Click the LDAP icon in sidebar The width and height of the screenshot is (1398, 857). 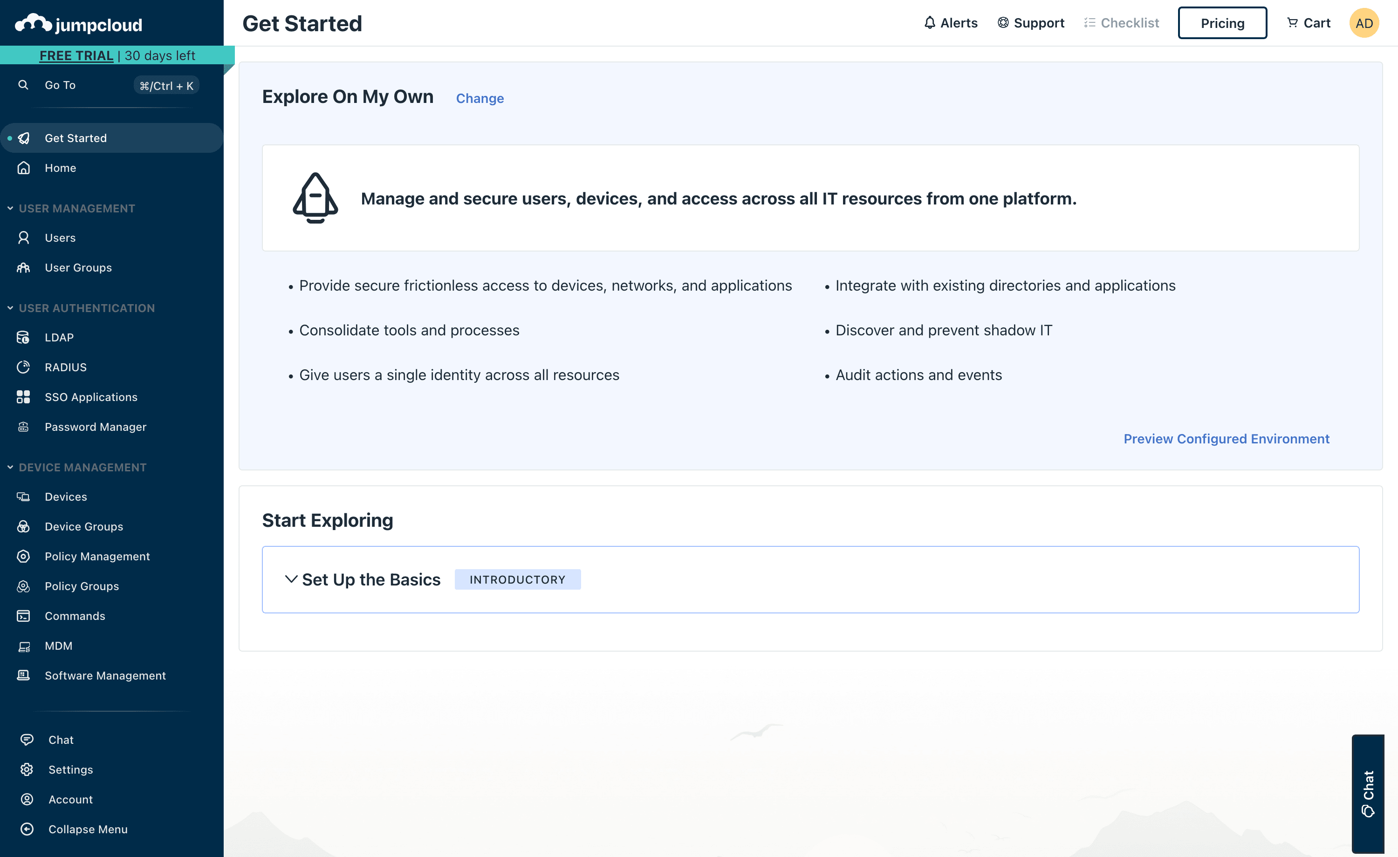tap(23, 338)
